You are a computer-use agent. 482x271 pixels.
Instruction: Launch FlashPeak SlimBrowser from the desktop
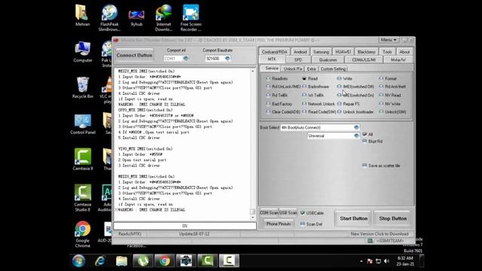pyautogui.click(x=109, y=18)
